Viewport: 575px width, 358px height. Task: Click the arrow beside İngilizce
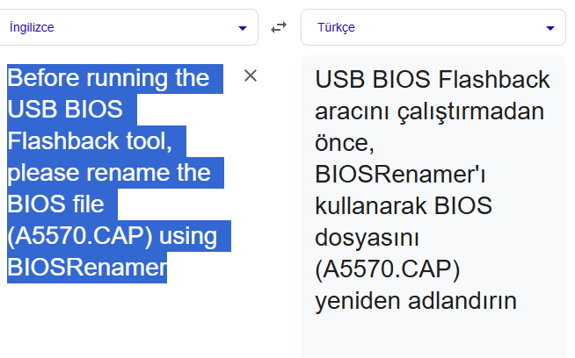coord(243,28)
